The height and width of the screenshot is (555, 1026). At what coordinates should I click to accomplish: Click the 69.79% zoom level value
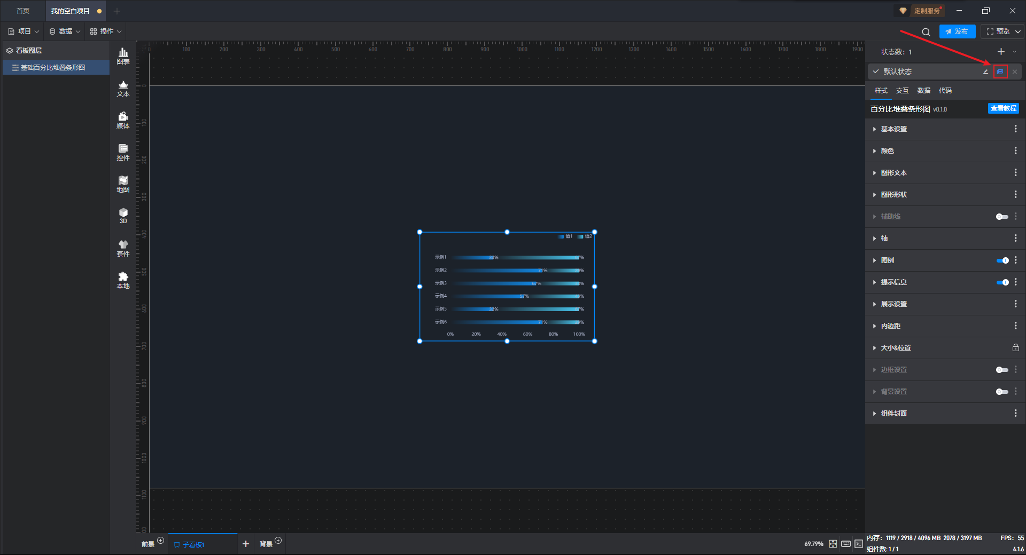coord(814,544)
